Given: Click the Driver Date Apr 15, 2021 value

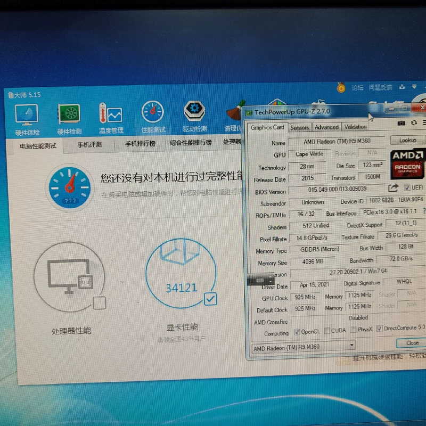Looking at the screenshot, I should point(314,285).
